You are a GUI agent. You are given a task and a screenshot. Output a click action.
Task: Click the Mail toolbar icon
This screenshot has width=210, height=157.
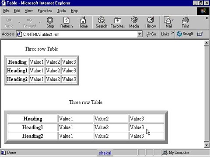click(x=167, y=20)
